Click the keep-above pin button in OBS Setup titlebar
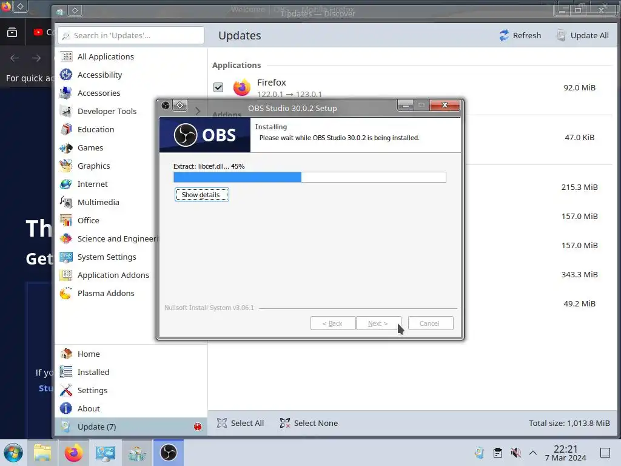The width and height of the screenshot is (621, 466). tap(180, 105)
